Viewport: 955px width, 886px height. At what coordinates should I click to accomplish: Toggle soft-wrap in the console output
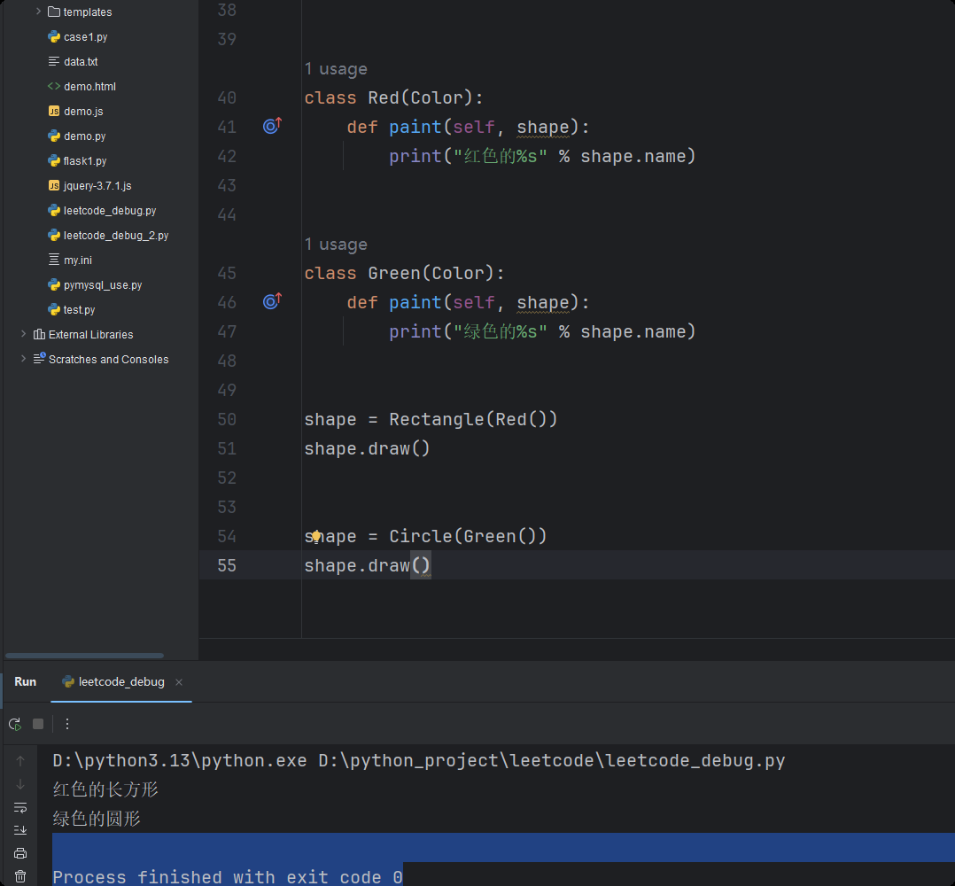point(20,807)
